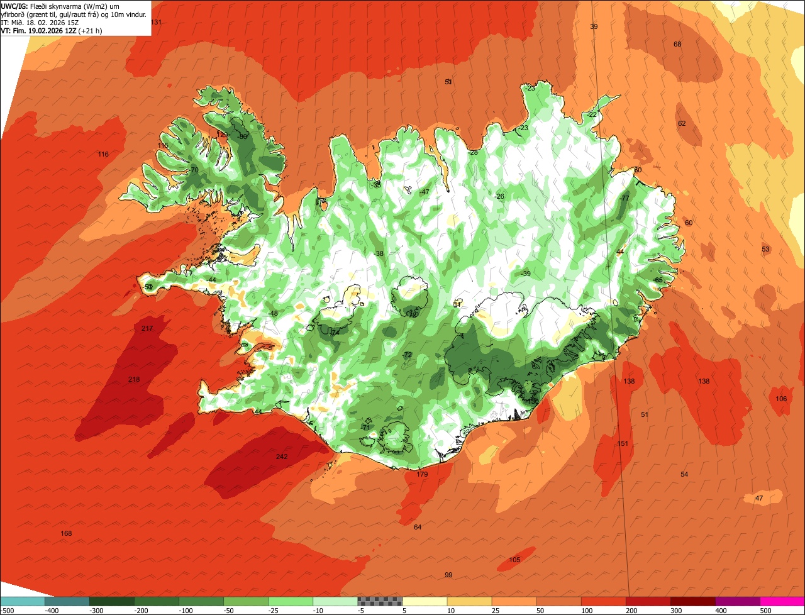Click the map title 'Flæði skynvarma (W/m2)'
Viewport: 805px width, 615px height.
(x=67, y=6)
